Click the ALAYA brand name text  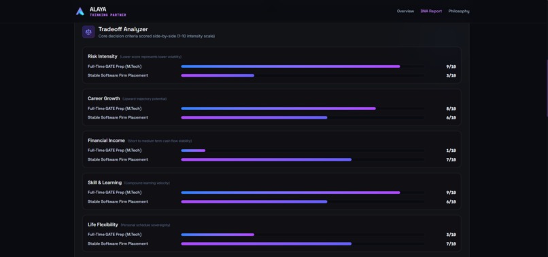tap(98, 9)
